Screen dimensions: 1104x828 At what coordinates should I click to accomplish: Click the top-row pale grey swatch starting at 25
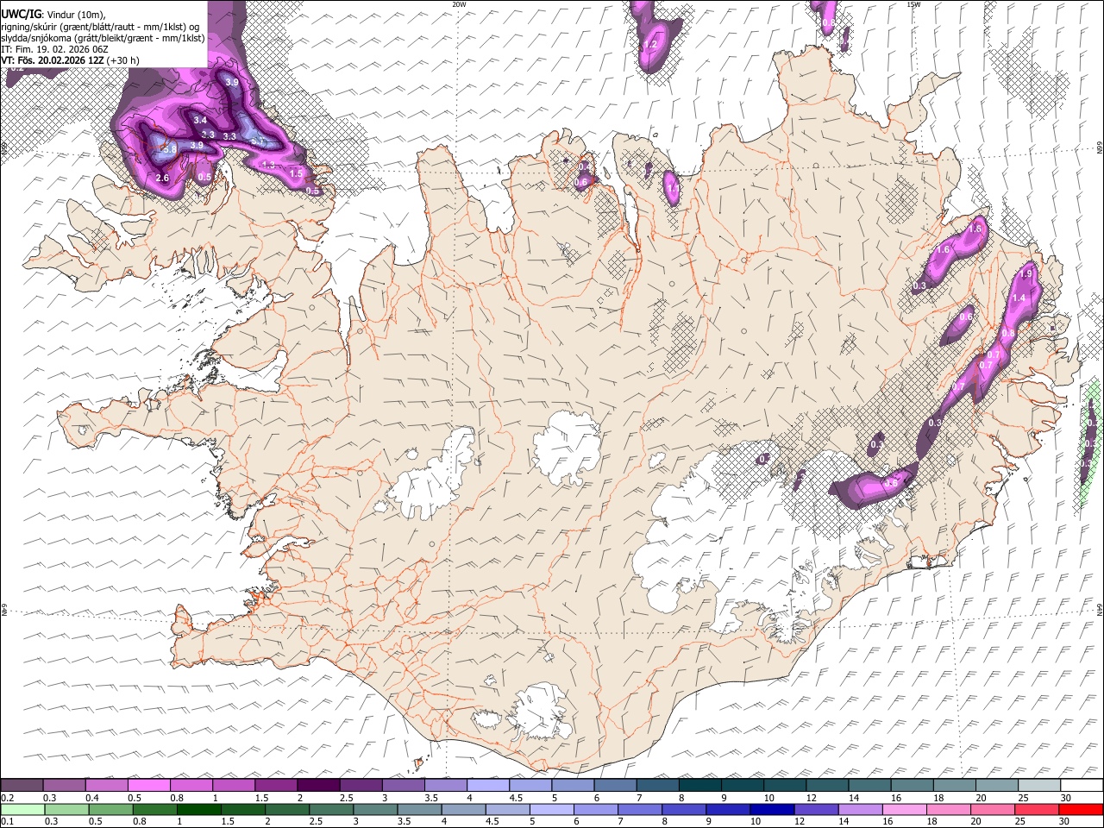(1038, 786)
